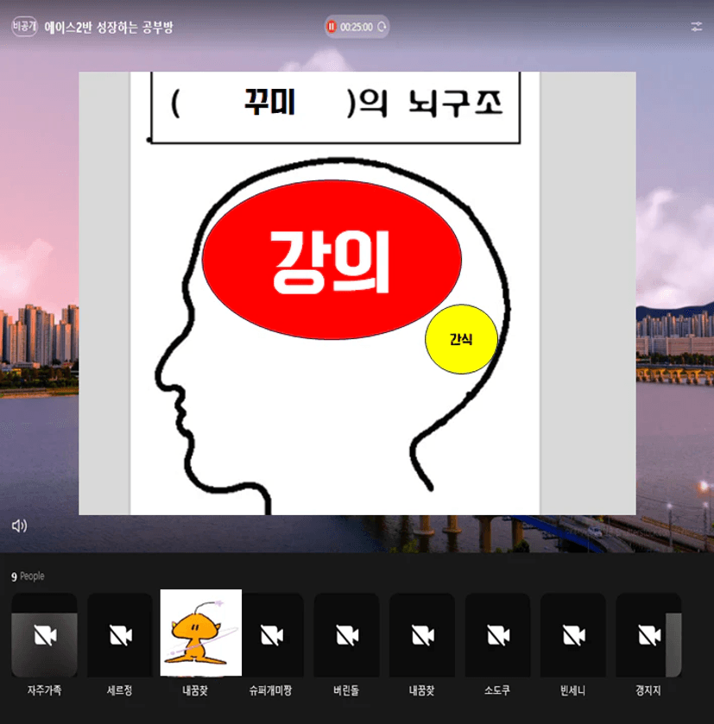Click 빈세니's disabled camera icon
Image resolution: width=714 pixels, height=724 pixels.
click(573, 635)
